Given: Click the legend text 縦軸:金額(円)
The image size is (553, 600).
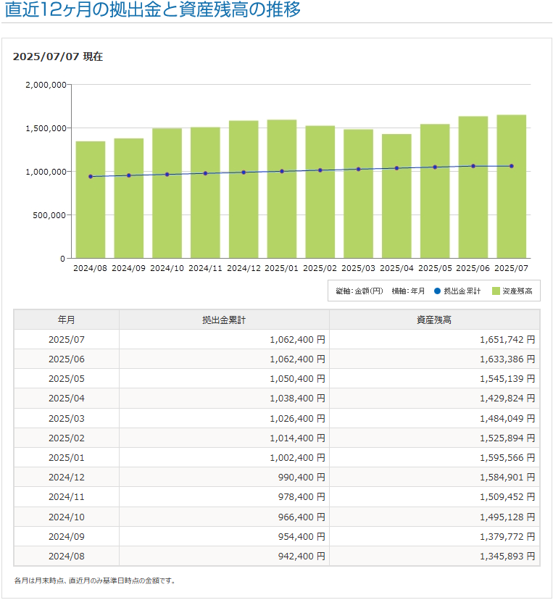Looking at the screenshot, I should coord(359,291).
